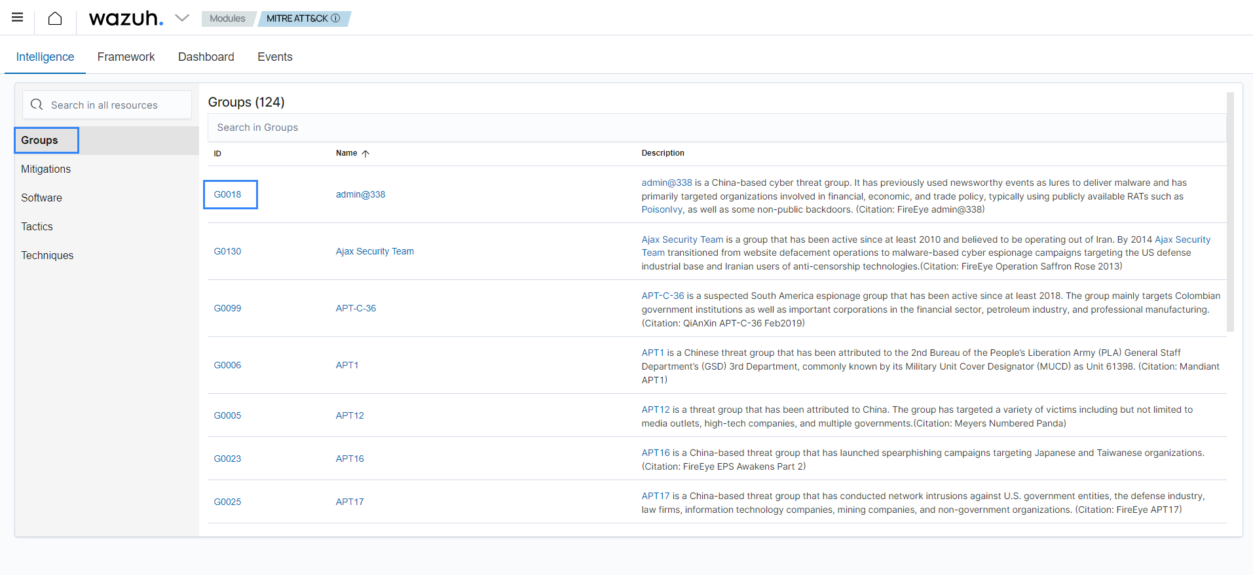Open group ID G0006
The width and height of the screenshot is (1253, 575).
(227, 365)
